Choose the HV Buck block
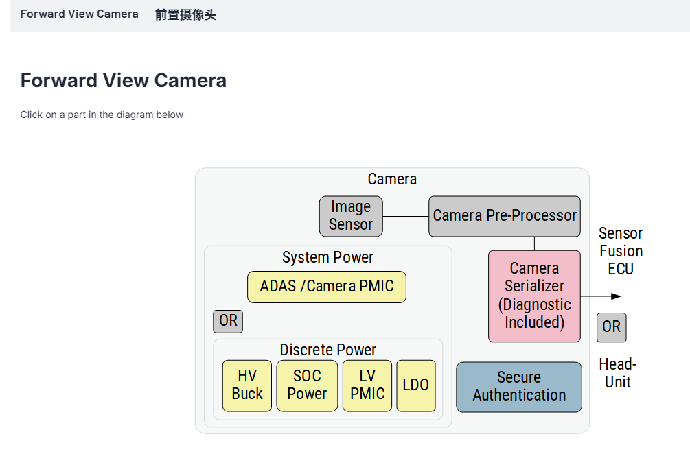The width and height of the screenshot is (690, 454). point(247,385)
